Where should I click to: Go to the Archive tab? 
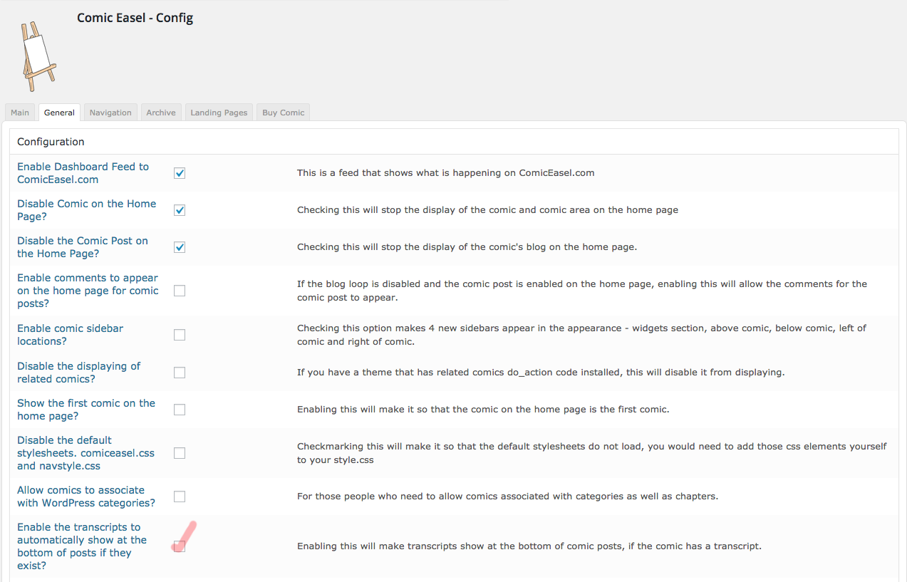[x=161, y=113]
